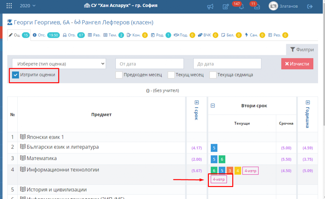325x199 pixels.
Task: Open notifications bell with 147 badge
Action: coord(241,7)
